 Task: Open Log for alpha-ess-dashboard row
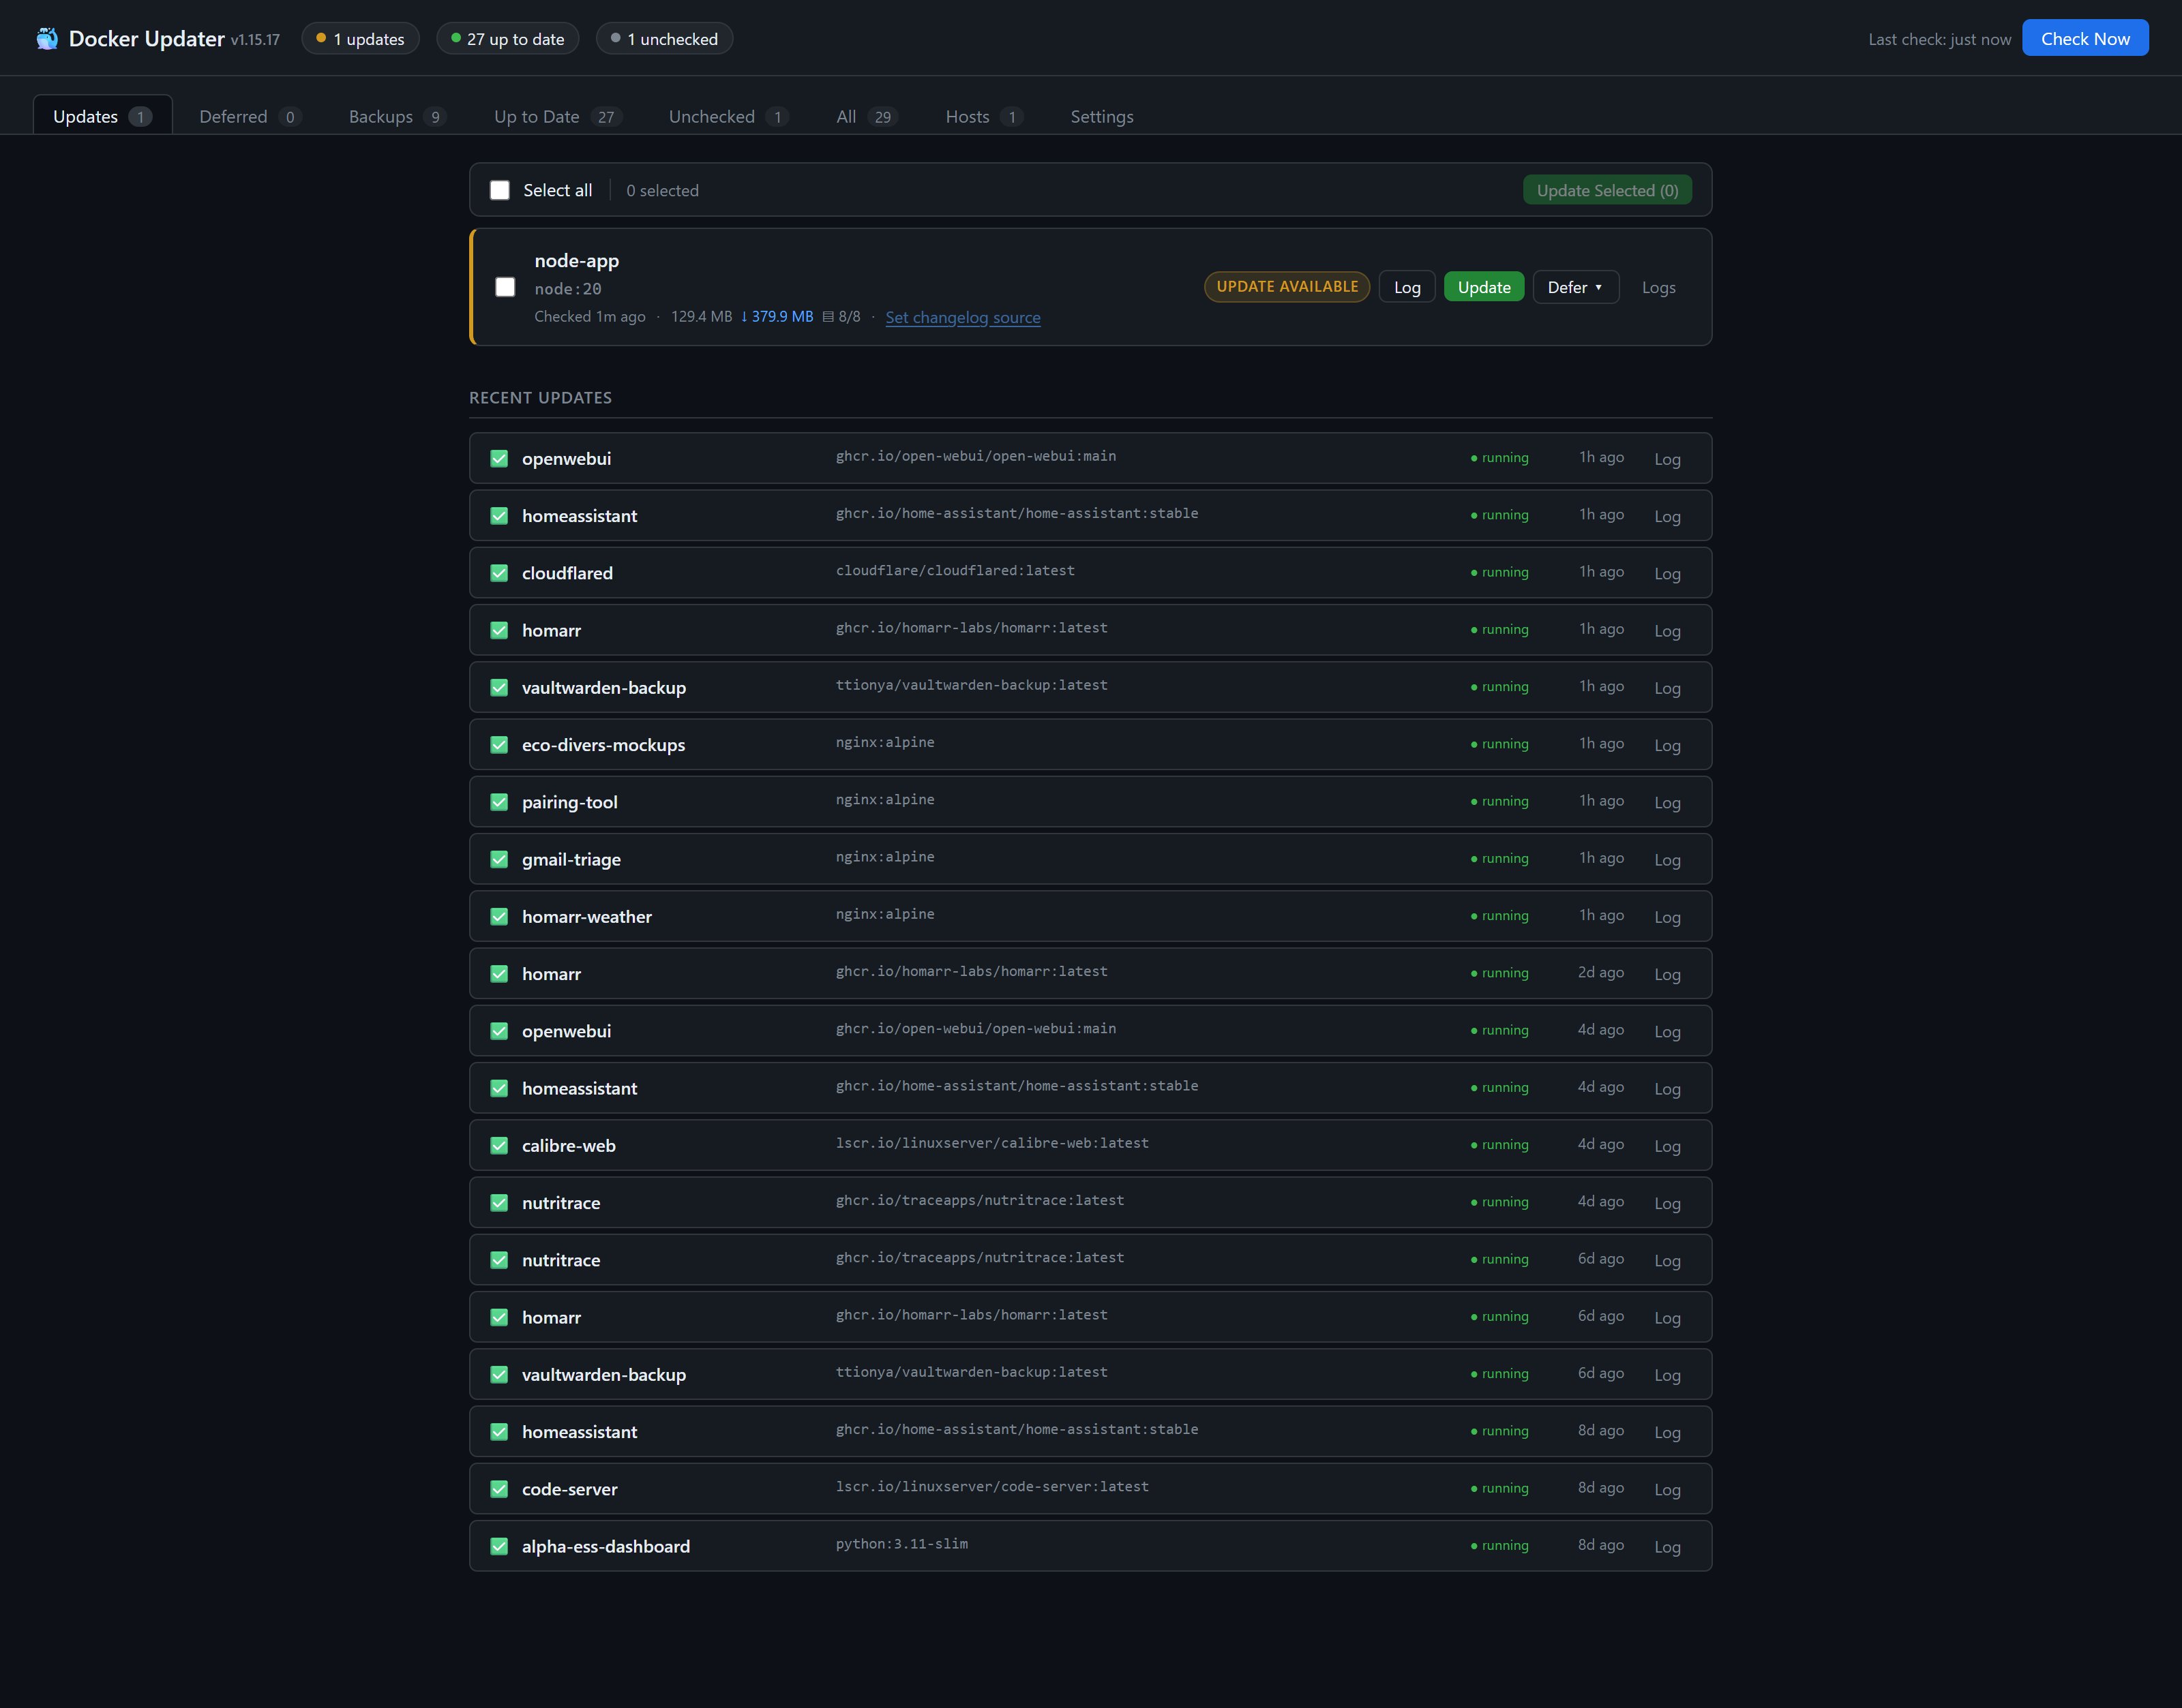(1667, 1547)
